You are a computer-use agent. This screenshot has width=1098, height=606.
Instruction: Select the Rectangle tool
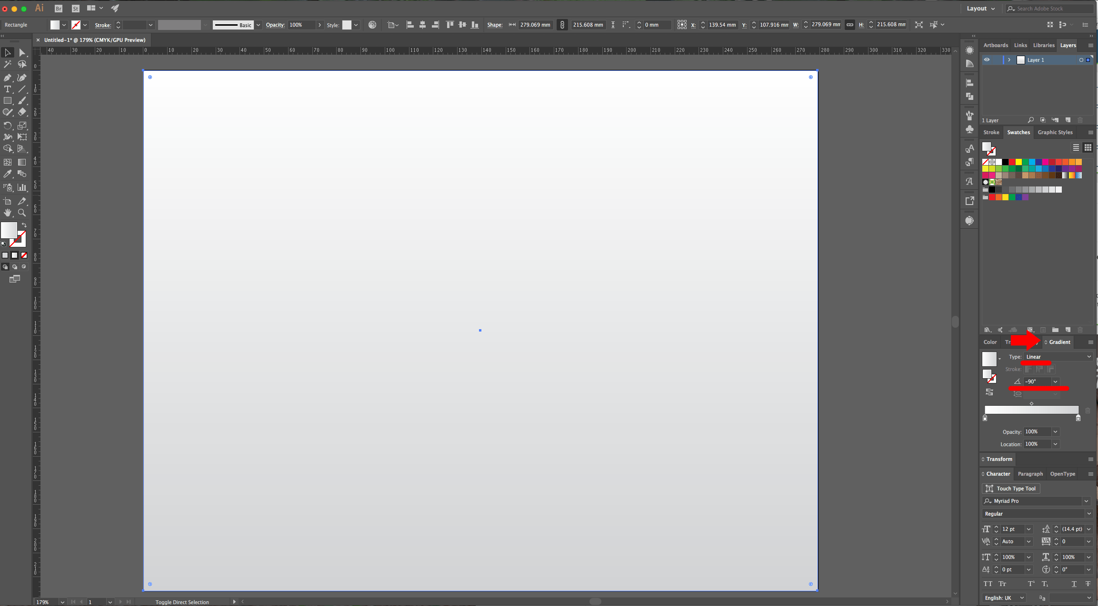[8, 100]
